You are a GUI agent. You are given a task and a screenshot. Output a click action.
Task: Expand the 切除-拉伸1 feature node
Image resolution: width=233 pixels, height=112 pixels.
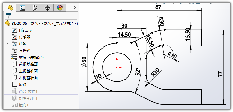[x=7, y=98]
